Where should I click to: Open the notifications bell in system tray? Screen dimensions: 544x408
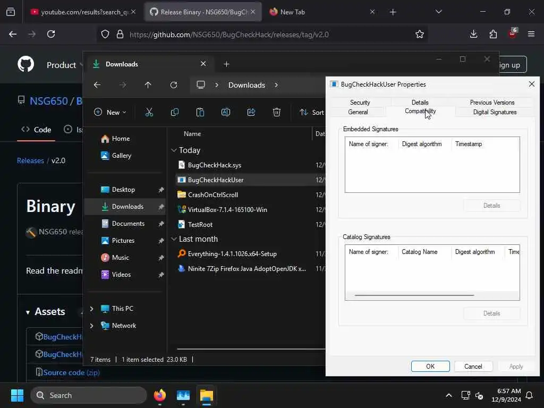tap(530, 395)
